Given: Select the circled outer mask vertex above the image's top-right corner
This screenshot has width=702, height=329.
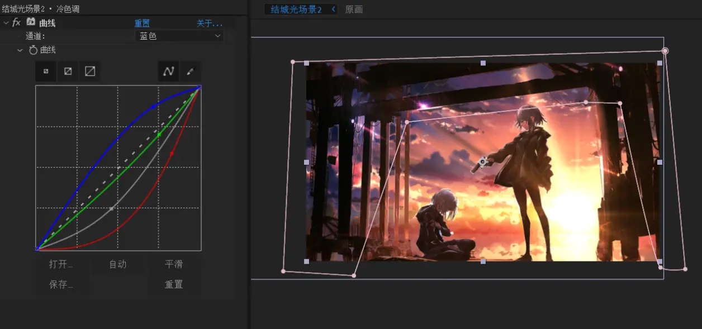Looking at the screenshot, I should tap(665, 51).
